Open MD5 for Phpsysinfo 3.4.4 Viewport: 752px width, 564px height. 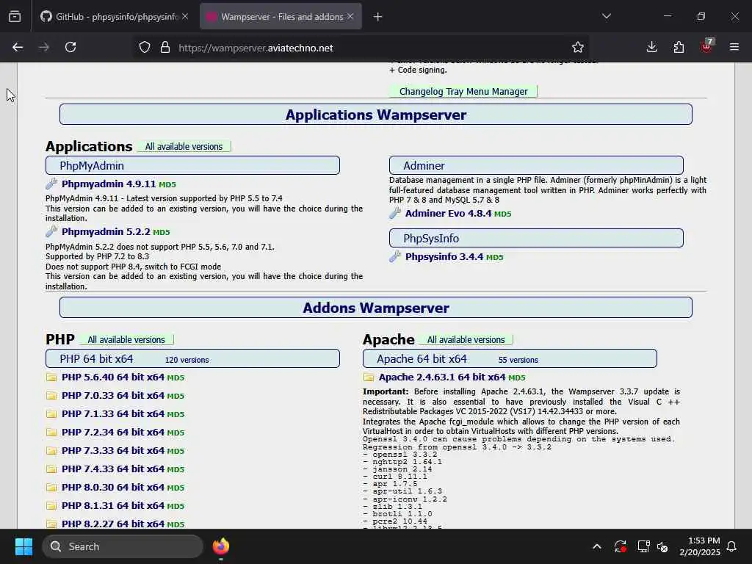(x=495, y=258)
